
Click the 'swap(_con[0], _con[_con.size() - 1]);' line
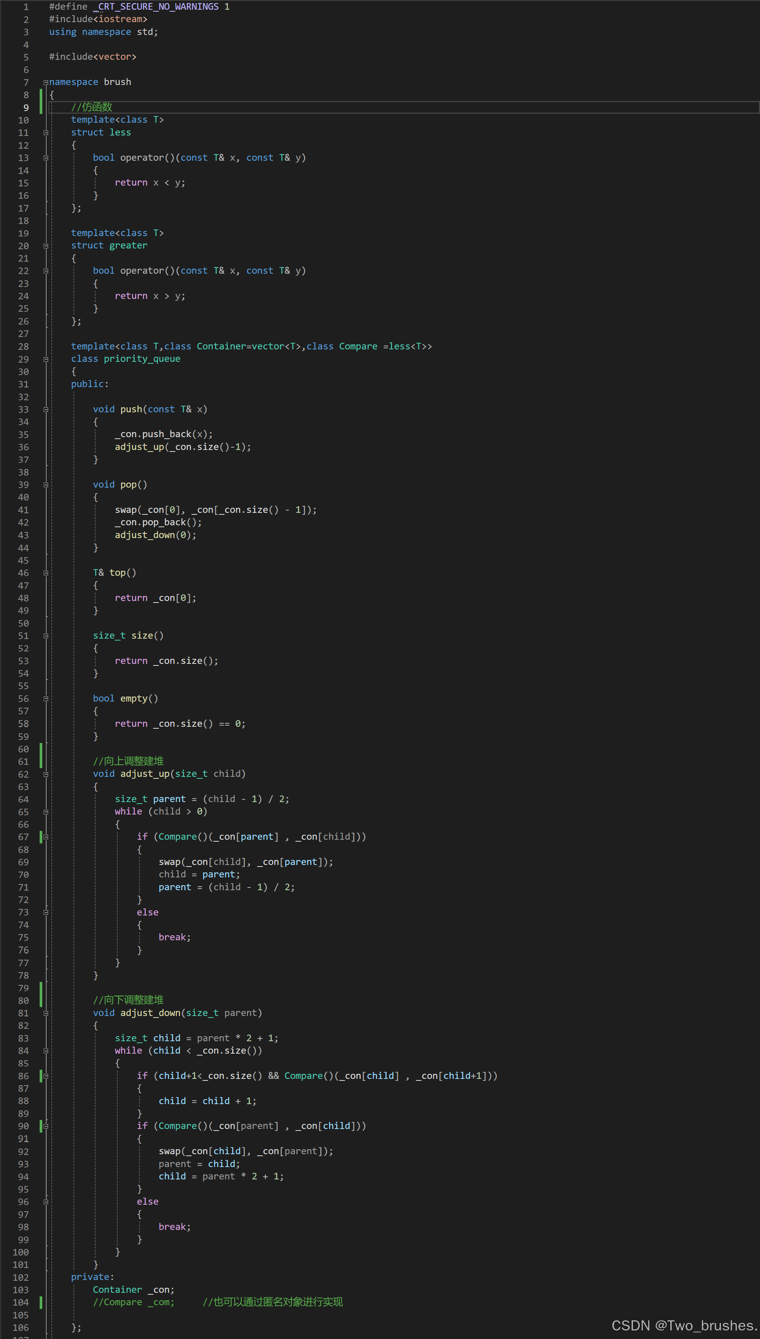215,510
